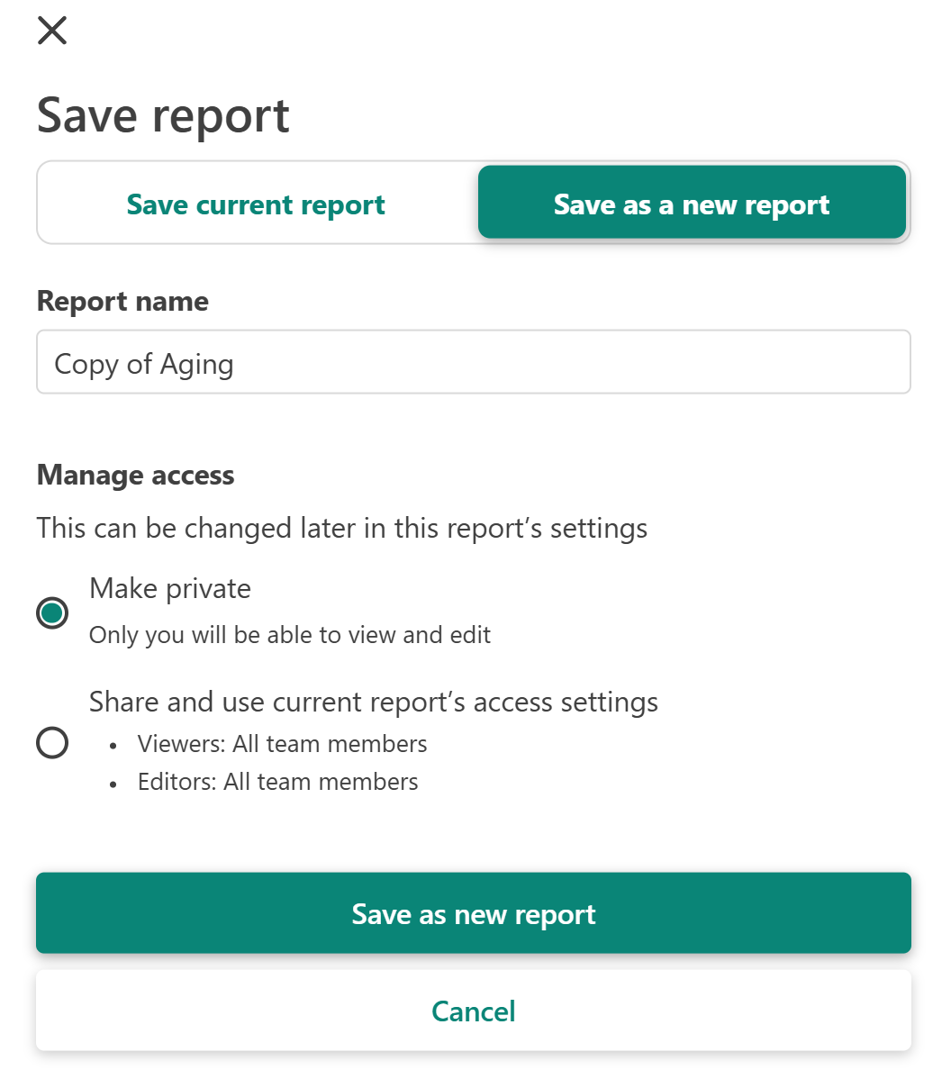Cancel saving the report
The image size is (951, 1088).
(474, 1011)
